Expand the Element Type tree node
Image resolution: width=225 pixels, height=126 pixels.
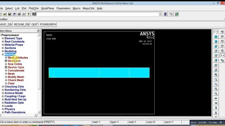3,38
